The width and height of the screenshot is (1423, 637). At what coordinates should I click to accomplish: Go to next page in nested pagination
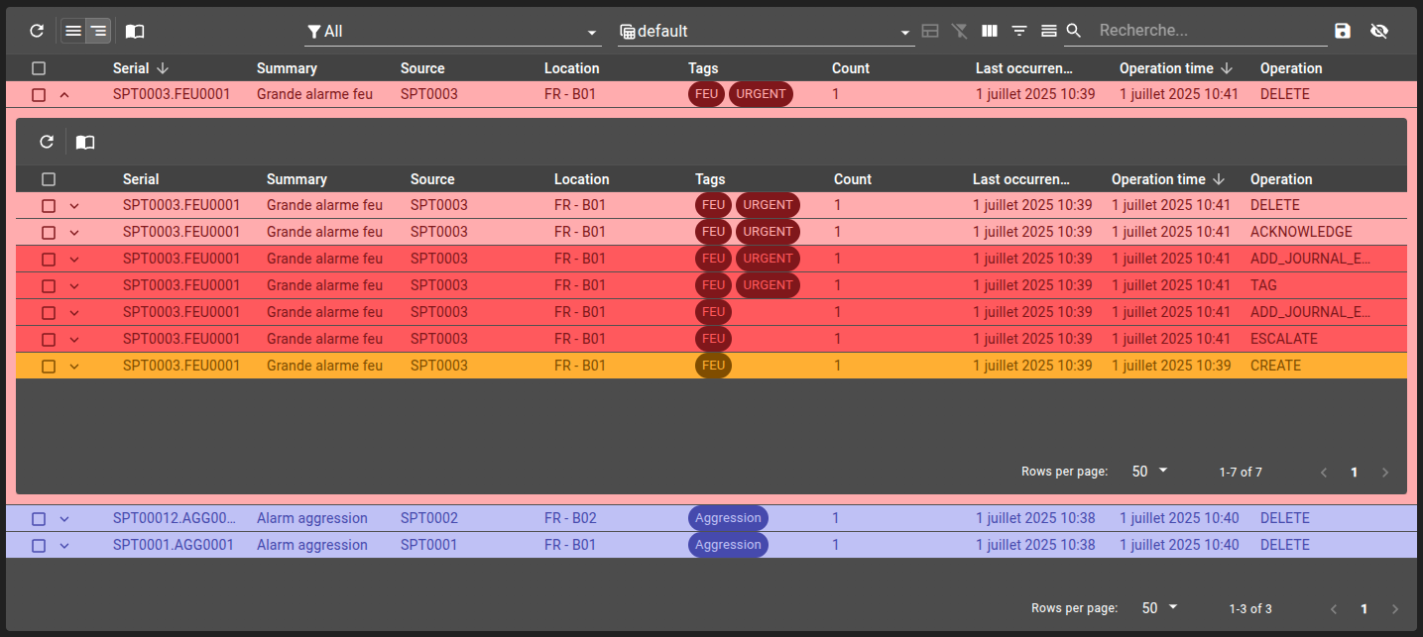pyautogui.click(x=1385, y=473)
